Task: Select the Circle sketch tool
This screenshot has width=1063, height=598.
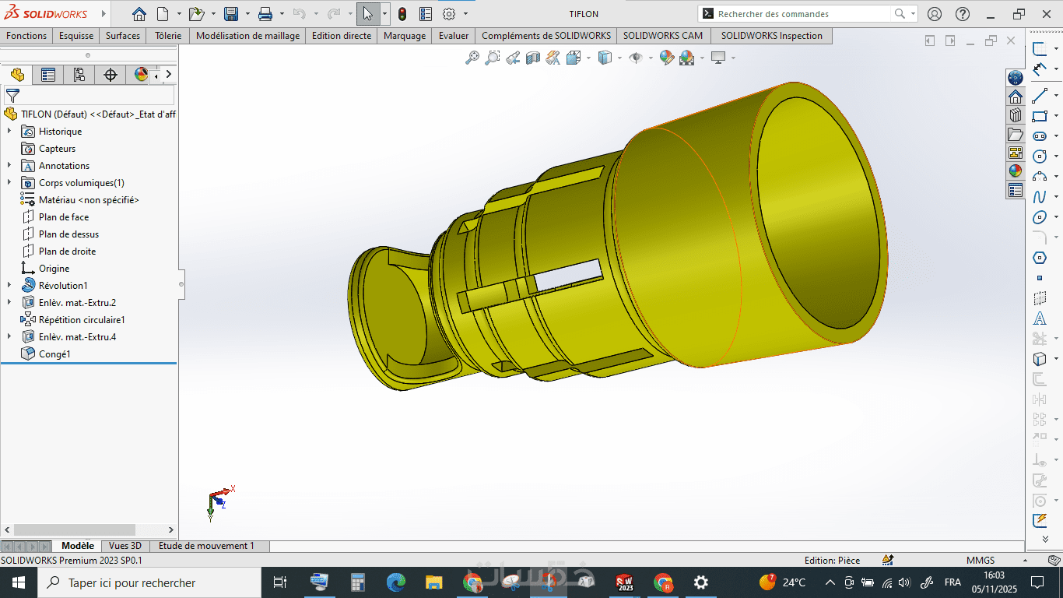Action: (x=1040, y=157)
